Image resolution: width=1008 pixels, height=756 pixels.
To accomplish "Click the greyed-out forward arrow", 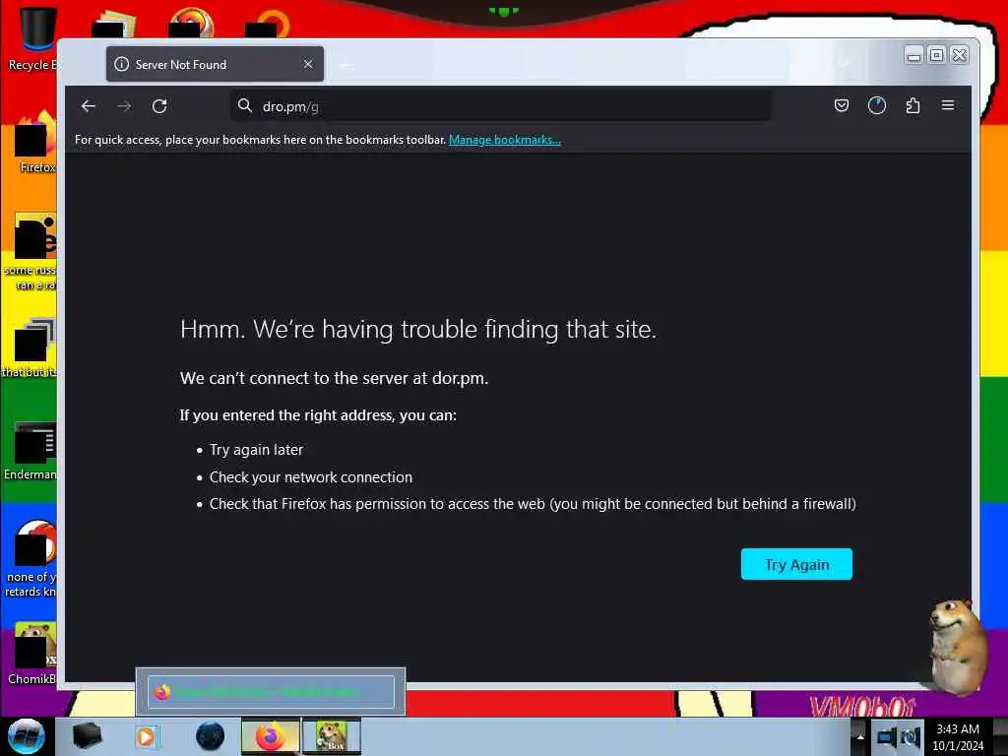I will tap(124, 106).
